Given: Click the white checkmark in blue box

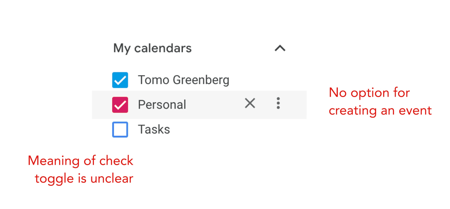Looking at the screenshot, I should coord(120,81).
